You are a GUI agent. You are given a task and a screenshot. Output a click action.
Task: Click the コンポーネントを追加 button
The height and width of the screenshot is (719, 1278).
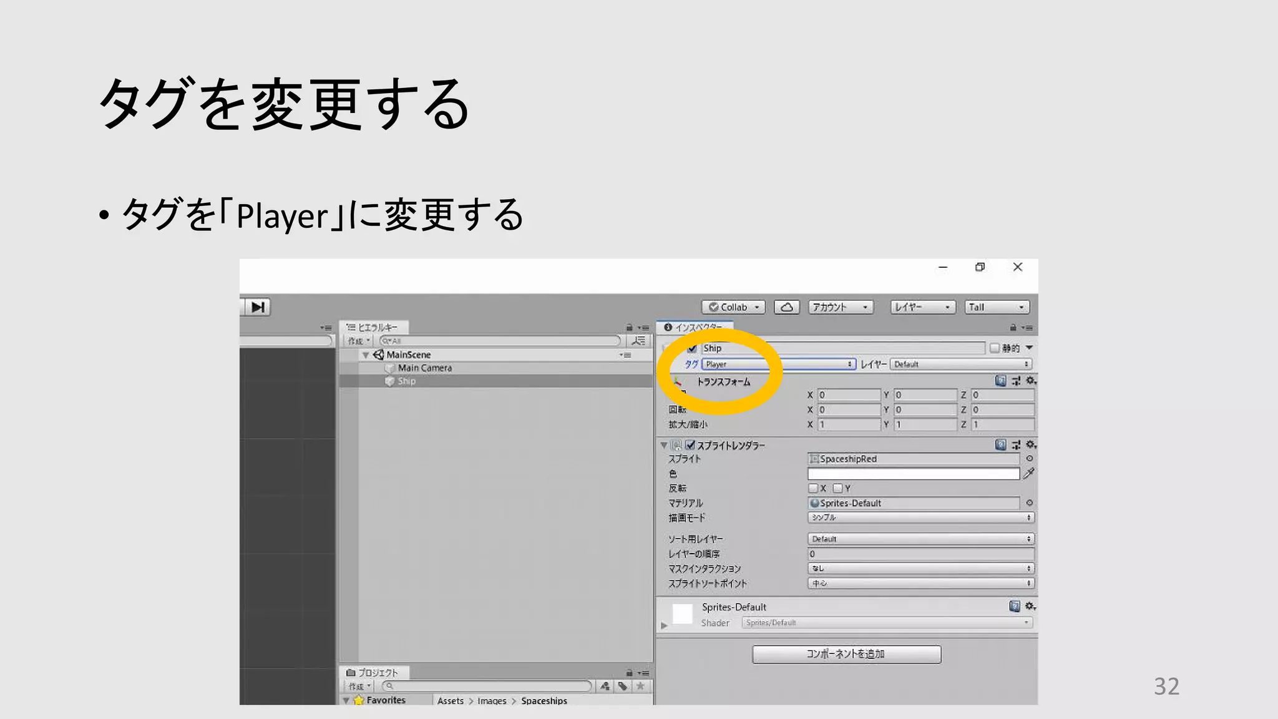[x=846, y=654]
